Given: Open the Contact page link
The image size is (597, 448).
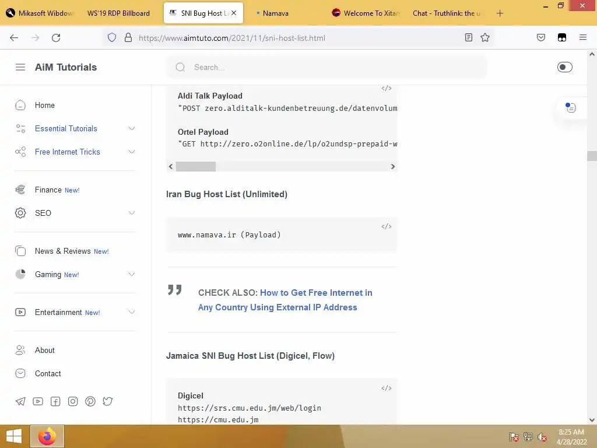Looking at the screenshot, I should [48, 373].
